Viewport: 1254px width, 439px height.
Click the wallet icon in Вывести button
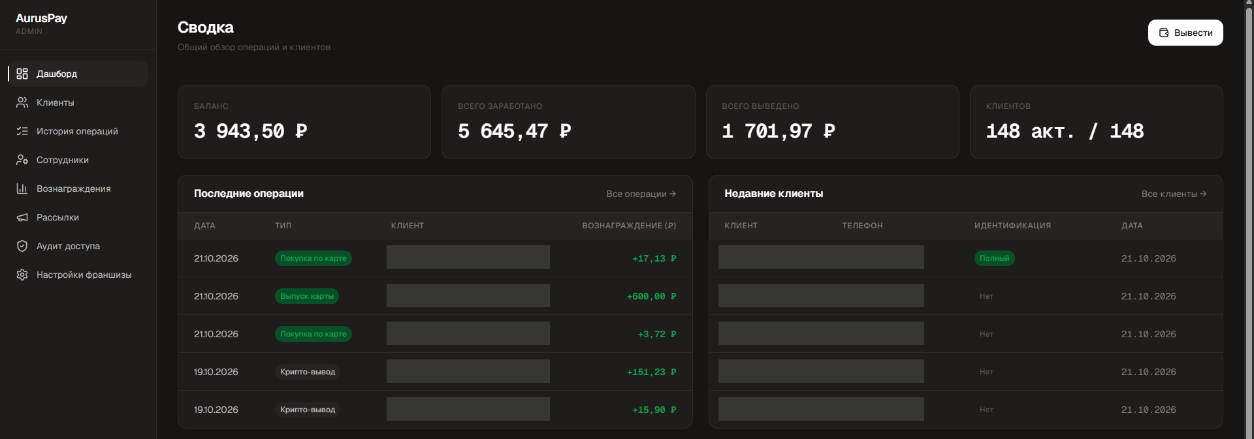pyautogui.click(x=1164, y=33)
